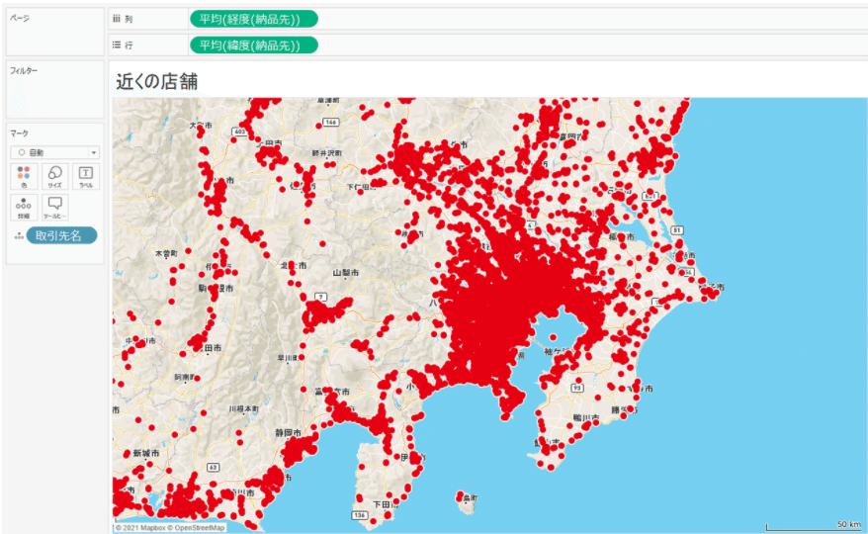This screenshot has width=868, height=534.
Task: Click the フィルター (Filters) shelf
Action: [54, 89]
